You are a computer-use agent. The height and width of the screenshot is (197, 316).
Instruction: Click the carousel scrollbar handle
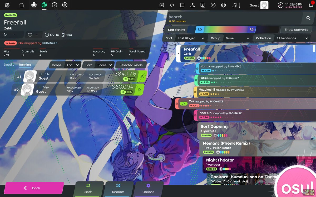314,49
